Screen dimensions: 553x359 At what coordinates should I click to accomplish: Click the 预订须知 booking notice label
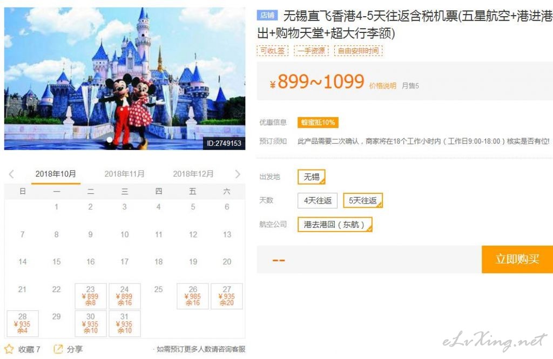tap(273, 141)
